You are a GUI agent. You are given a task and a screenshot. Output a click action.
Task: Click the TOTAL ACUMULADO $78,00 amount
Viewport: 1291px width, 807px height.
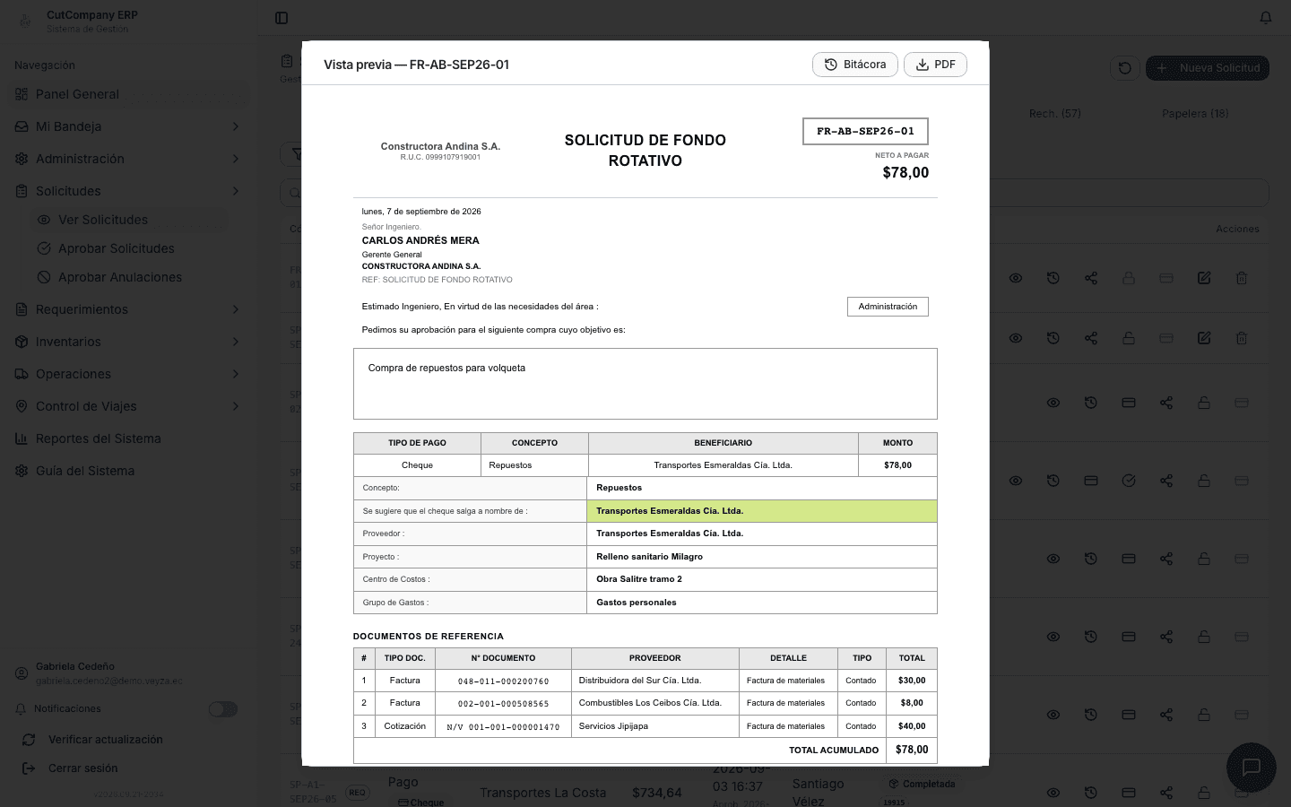[x=912, y=750]
